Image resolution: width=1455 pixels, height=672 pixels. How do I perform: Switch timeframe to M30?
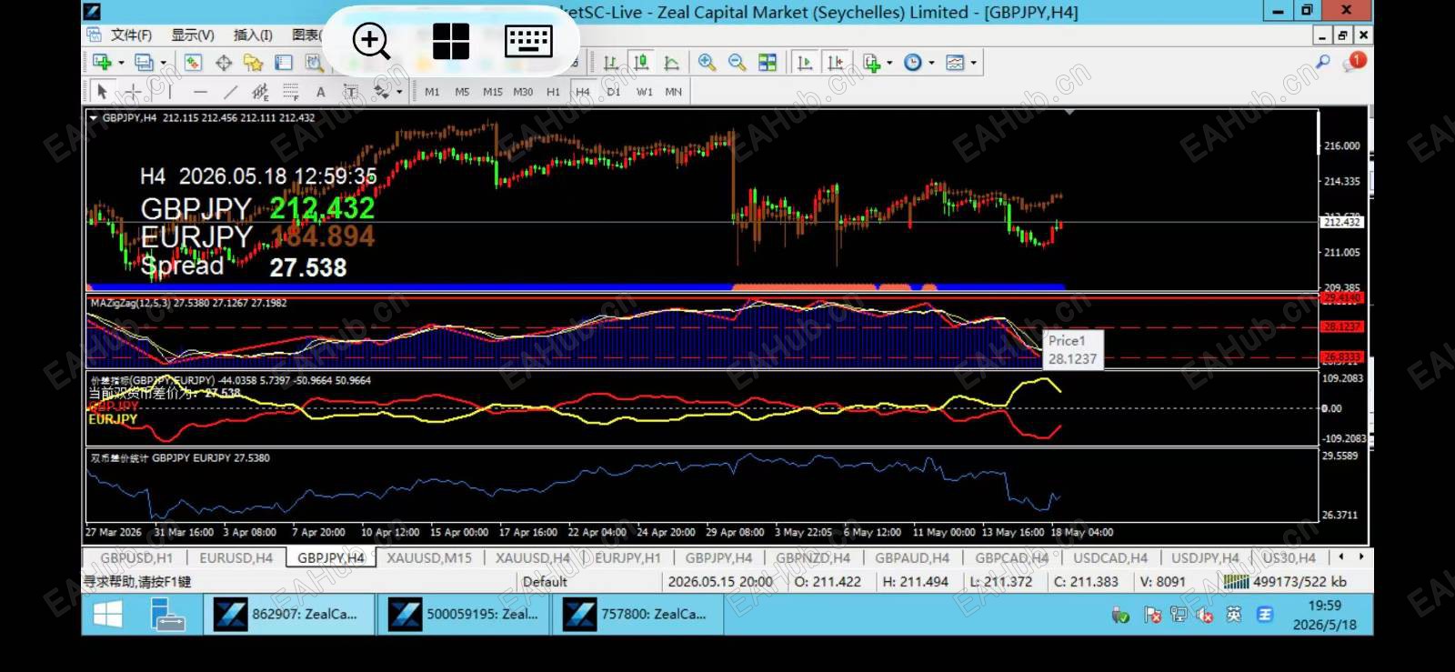click(x=523, y=92)
